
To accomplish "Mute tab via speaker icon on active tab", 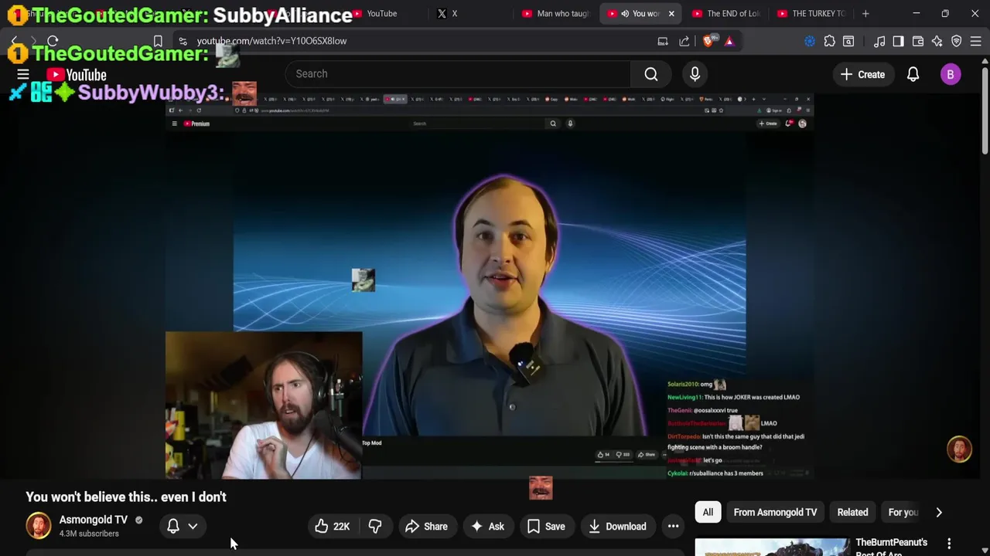I will click(x=625, y=13).
